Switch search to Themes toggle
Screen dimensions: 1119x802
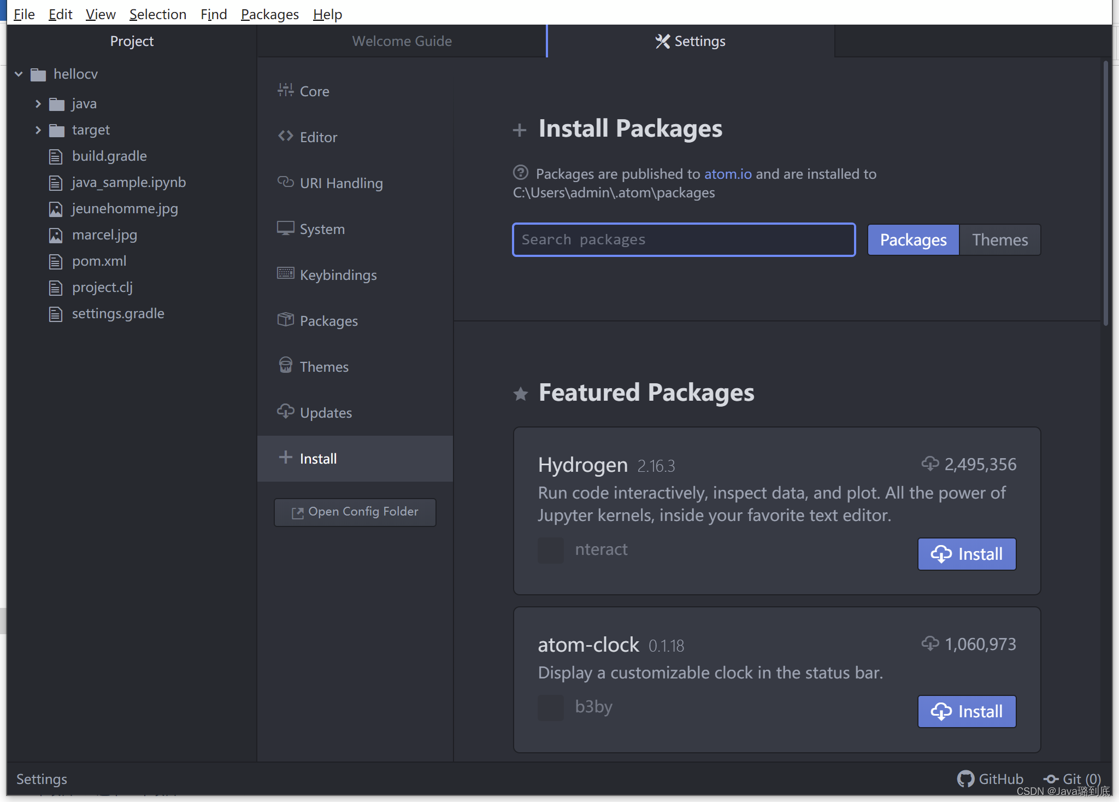tap(999, 239)
